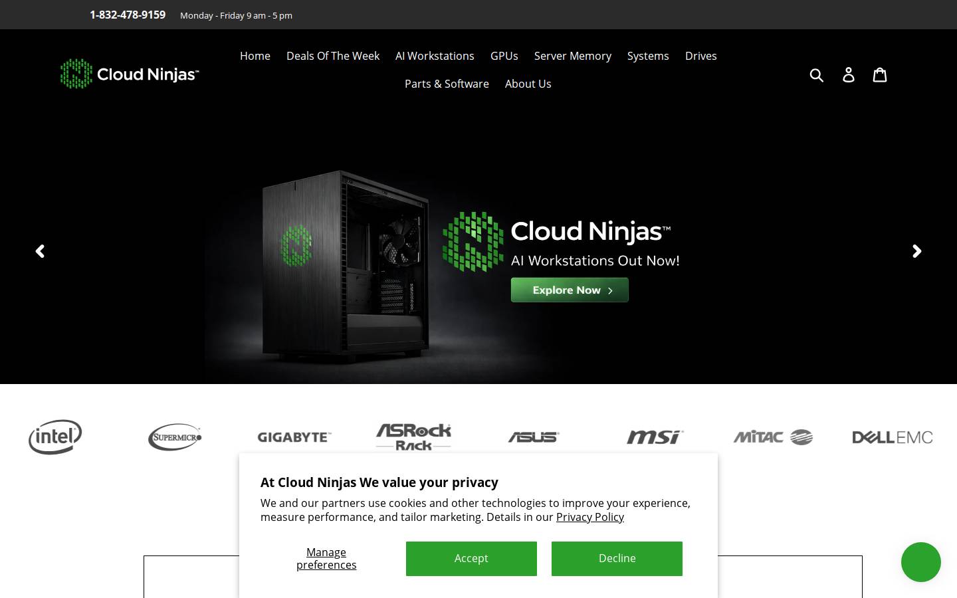Viewport: 957px width, 598px height.
Task: Click 'At Cloud Ninjas We value your privacy' heading
Action: tap(379, 482)
